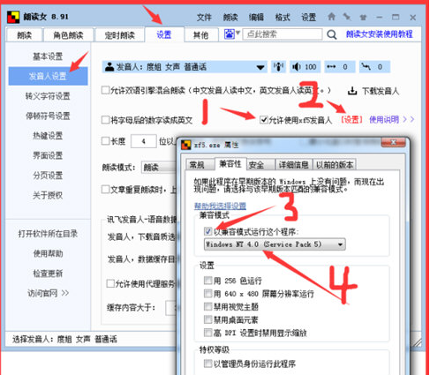Enable 禁用桌面元素 checkbox

pos(207,319)
